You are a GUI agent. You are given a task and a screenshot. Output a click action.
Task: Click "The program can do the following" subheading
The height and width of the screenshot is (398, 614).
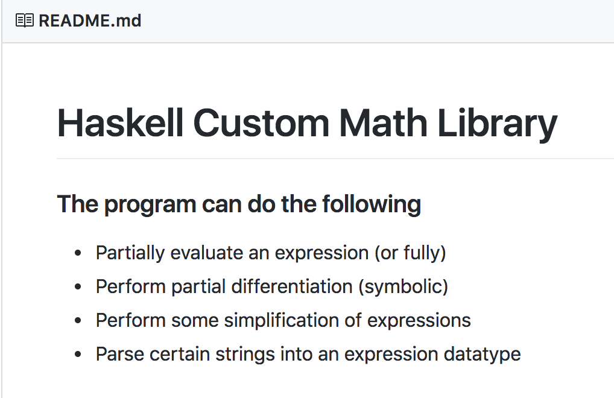[239, 204]
